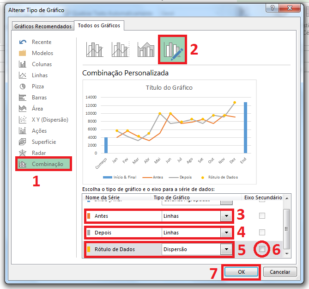Pick the Stacked Area-Clustered Column subtype icon
The width and height of the screenshot is (309, 289).
145,49
